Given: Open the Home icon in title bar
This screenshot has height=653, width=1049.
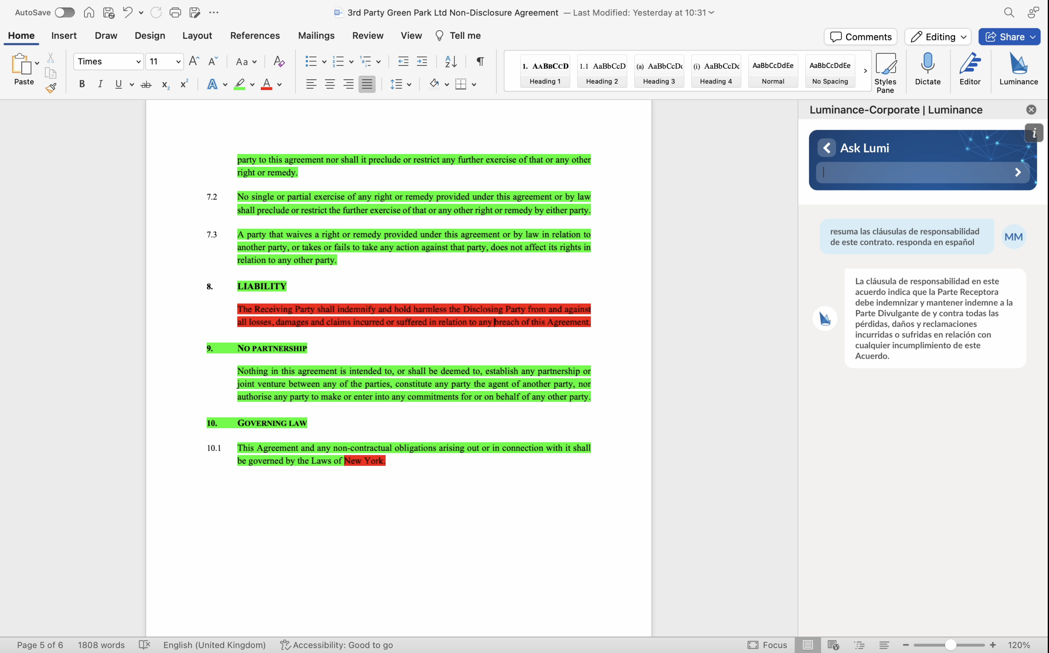Looking at the screenshot, I should pyautogui.click(x=89, y=13).
